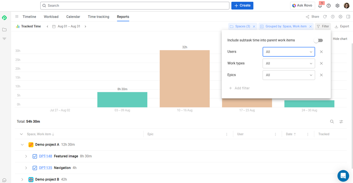
Task: Expand the DPT-135 Navigation row
Action: coord(26,168)
